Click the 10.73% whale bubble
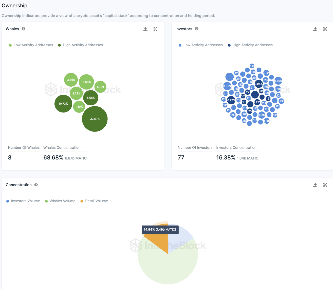 [63, 104]
